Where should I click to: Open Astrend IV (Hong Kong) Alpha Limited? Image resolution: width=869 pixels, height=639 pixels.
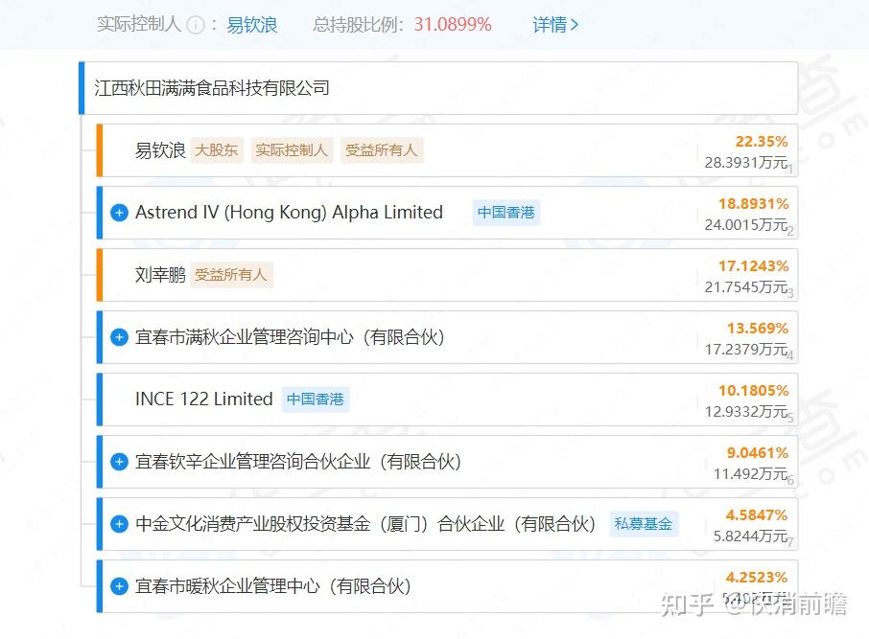(289, 213)
